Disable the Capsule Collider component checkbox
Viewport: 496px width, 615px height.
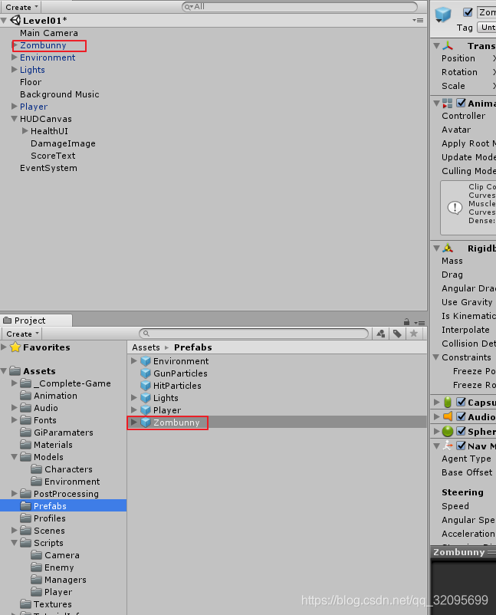(462, 402)
